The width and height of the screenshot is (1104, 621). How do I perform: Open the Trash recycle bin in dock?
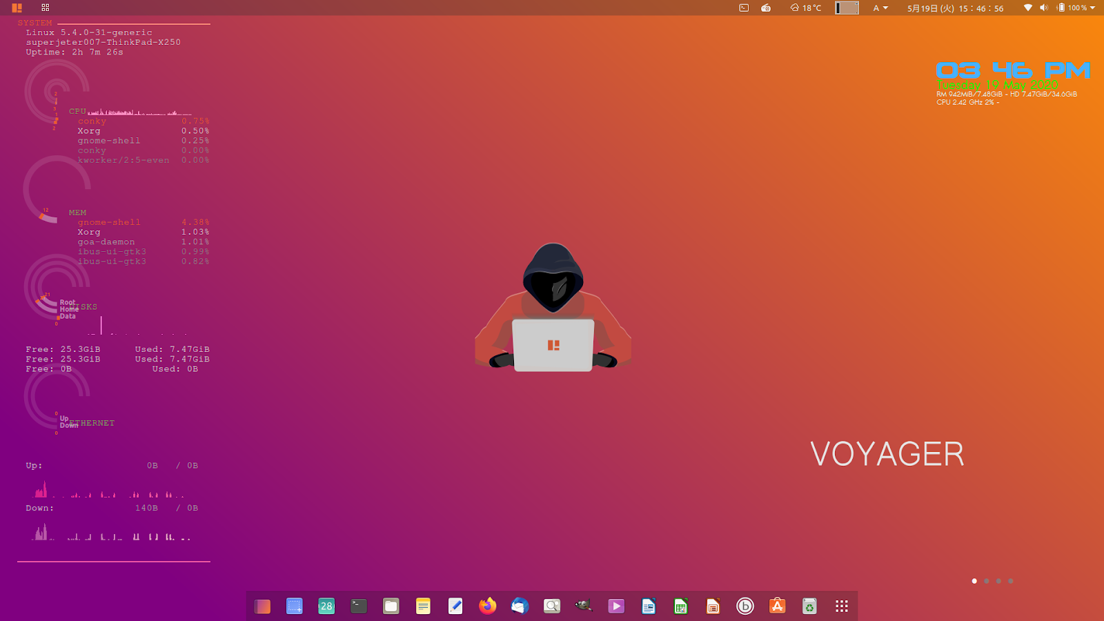pos(809,606)
